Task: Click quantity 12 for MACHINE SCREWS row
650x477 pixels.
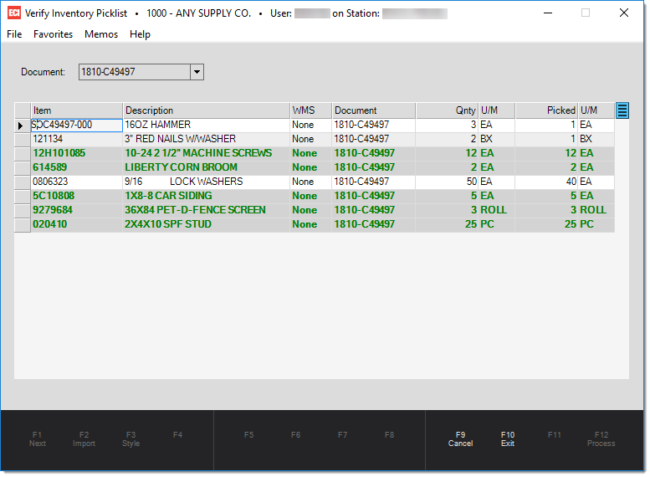Action: [448, 153]
